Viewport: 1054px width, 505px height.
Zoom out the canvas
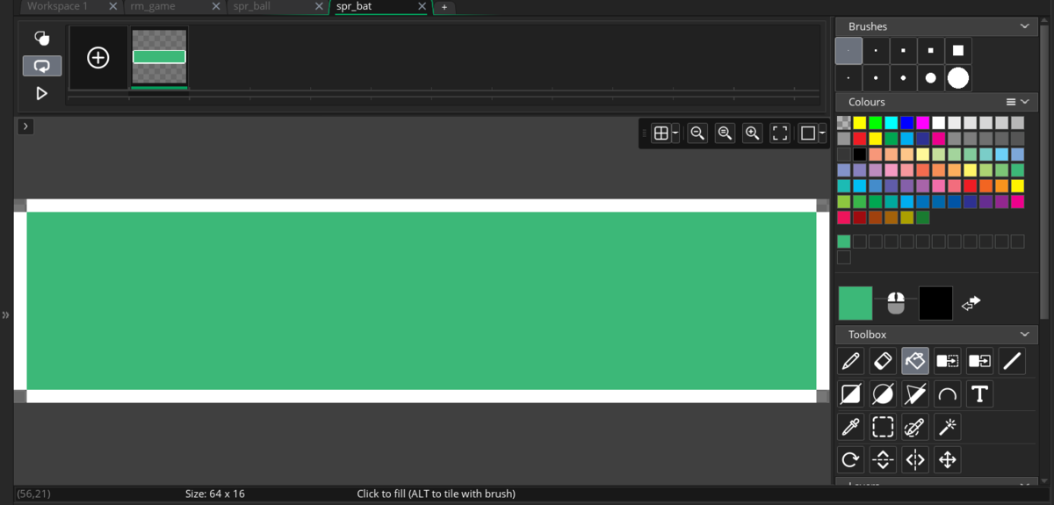(x=697, y=133)
